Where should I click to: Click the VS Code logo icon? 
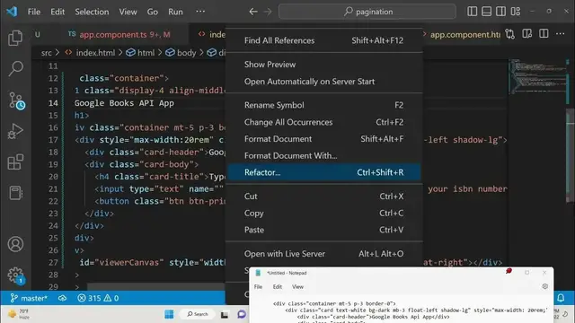click(12, 12)
